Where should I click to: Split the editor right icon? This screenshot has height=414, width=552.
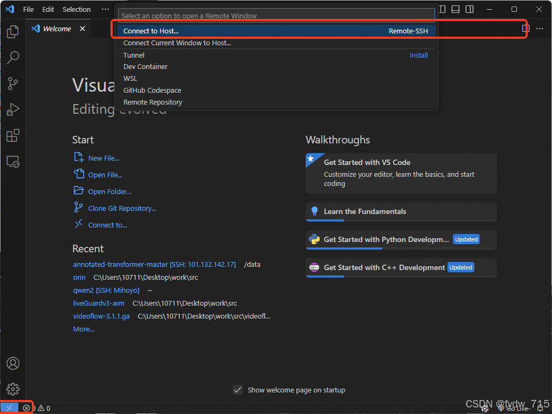point(526,29)
